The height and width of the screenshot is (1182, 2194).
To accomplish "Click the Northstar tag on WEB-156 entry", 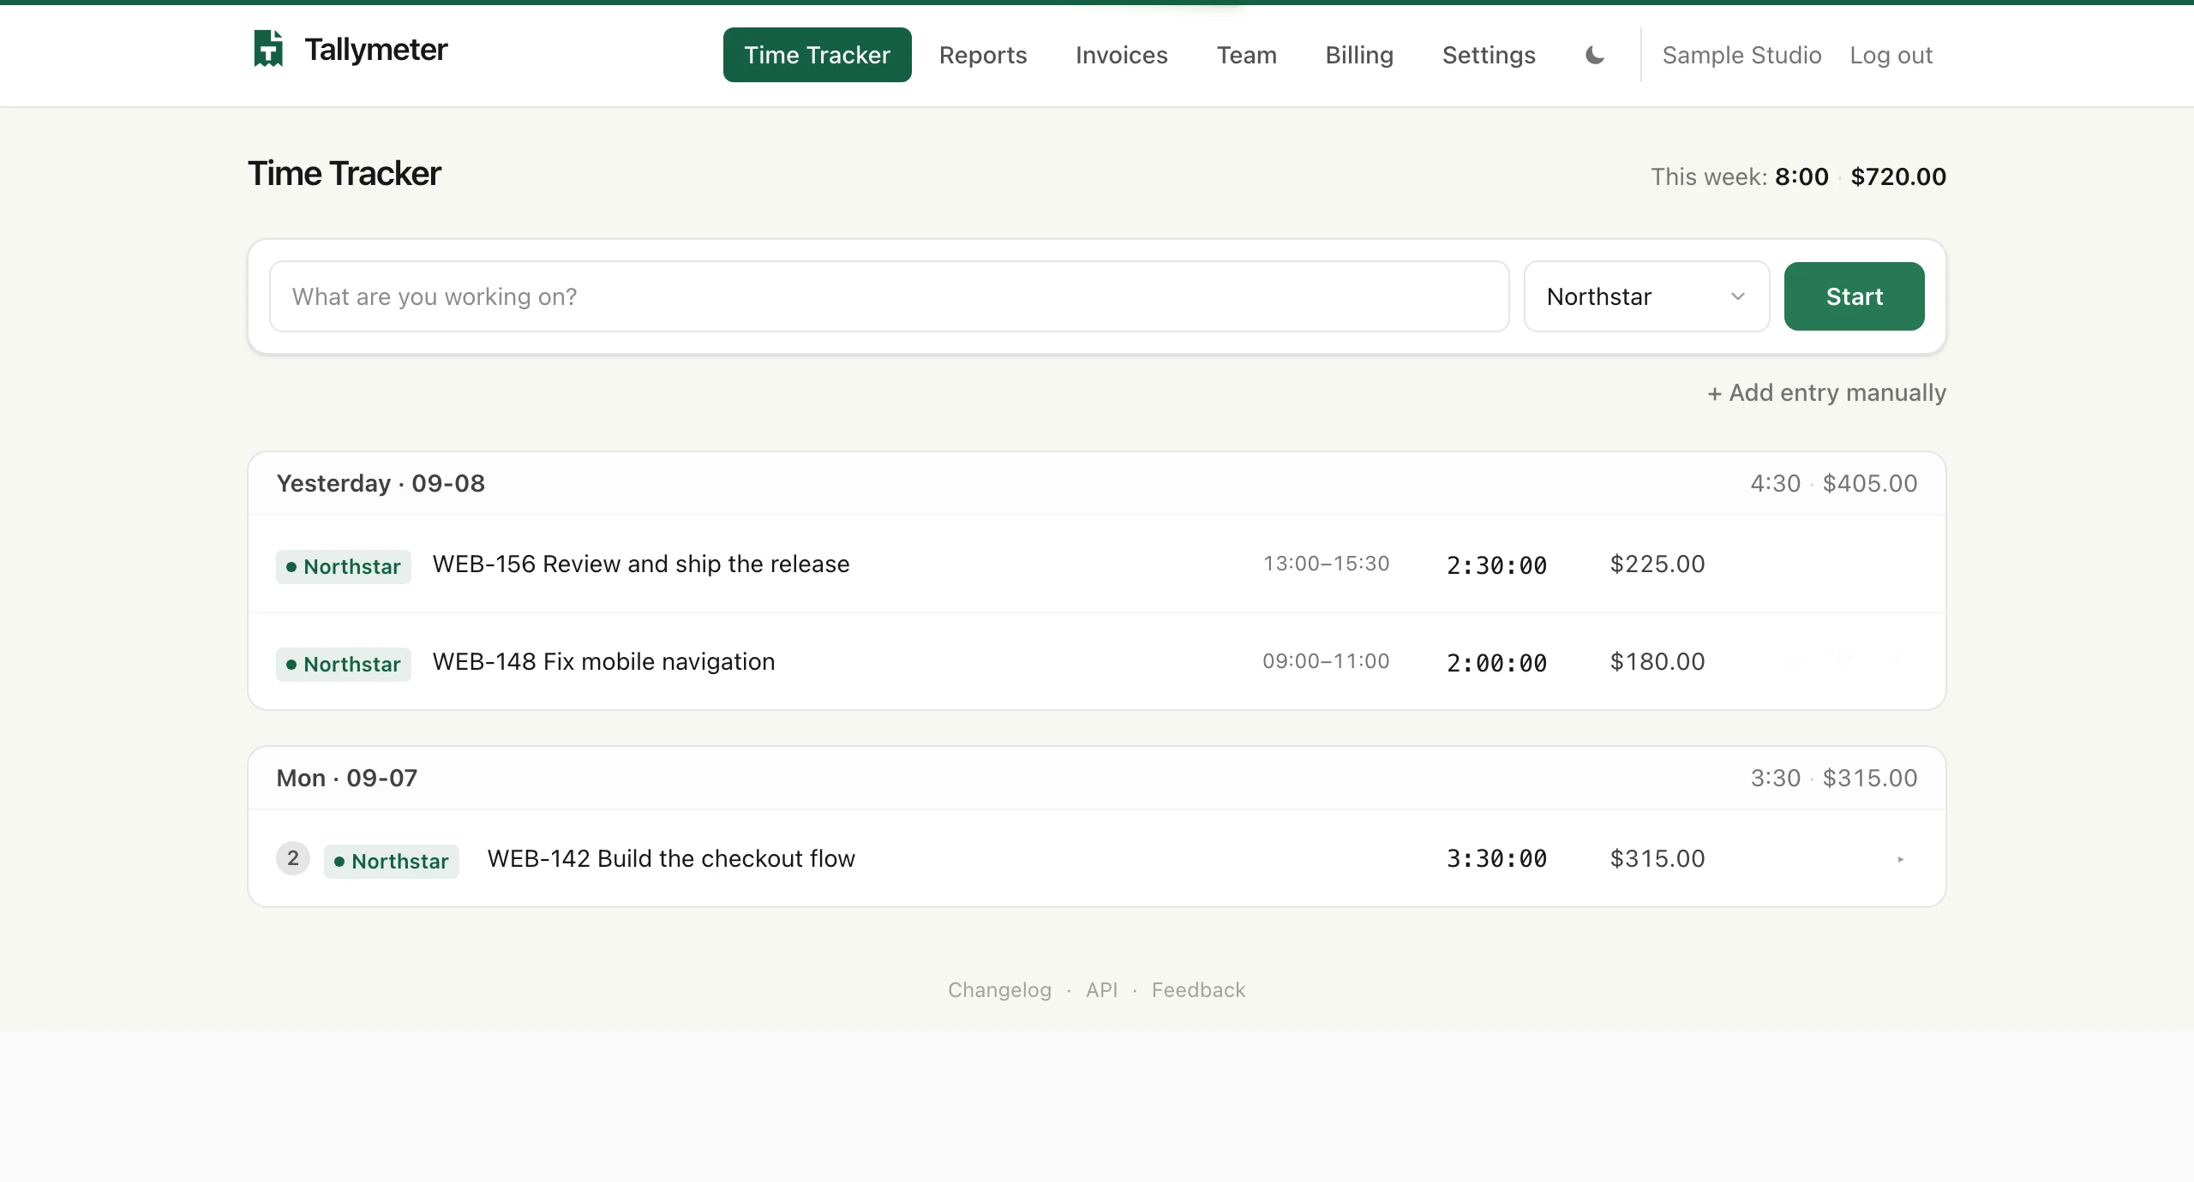I will (x=344, y=567).
